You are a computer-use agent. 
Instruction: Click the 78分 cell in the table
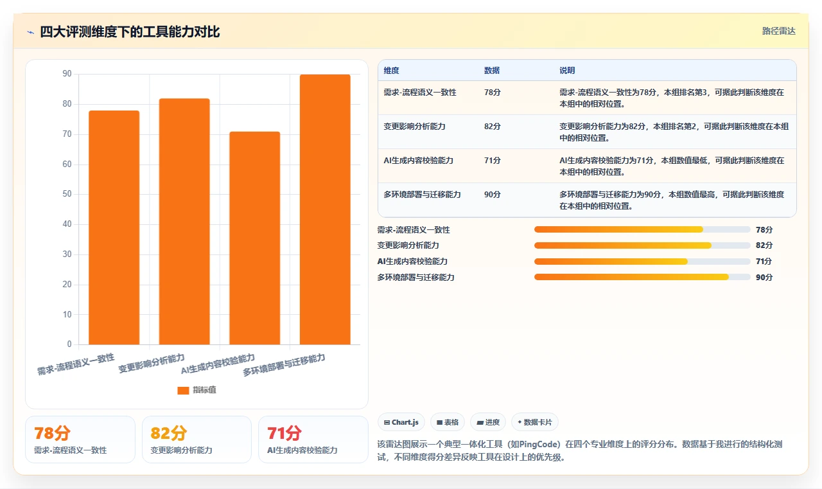tap(493, 93)
